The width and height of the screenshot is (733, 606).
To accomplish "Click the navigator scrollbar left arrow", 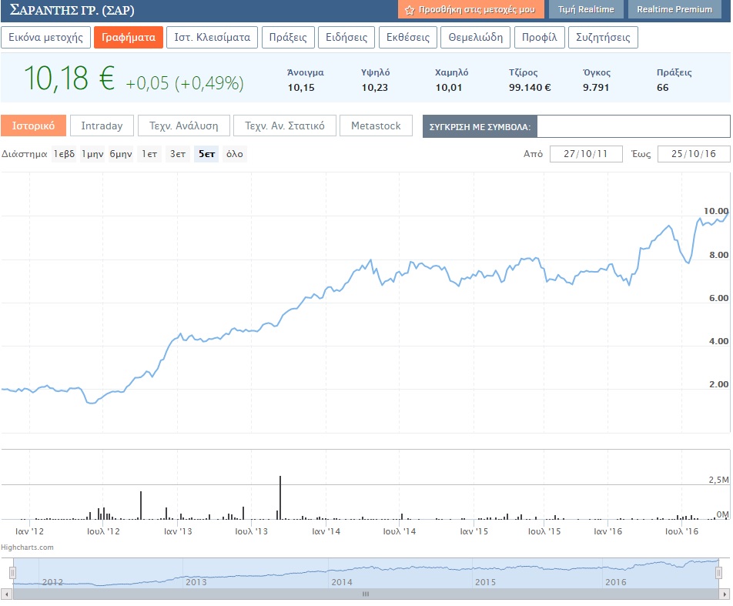I will click(x=6, y=594).
